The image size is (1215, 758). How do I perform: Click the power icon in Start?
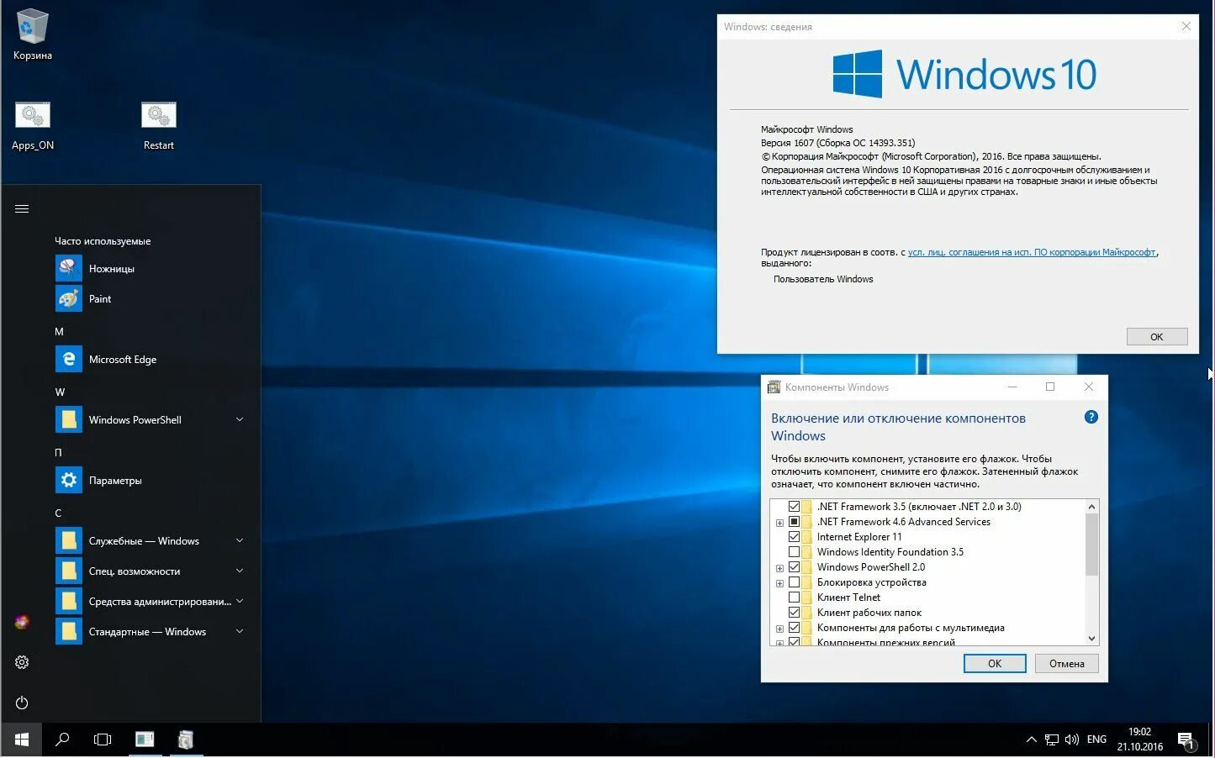[x=22, y=703]
